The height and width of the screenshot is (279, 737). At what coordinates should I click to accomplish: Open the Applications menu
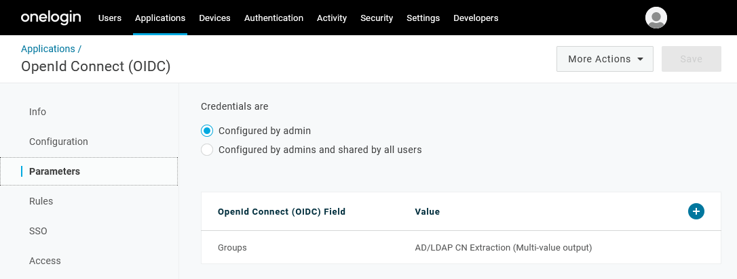pos(160,18)
